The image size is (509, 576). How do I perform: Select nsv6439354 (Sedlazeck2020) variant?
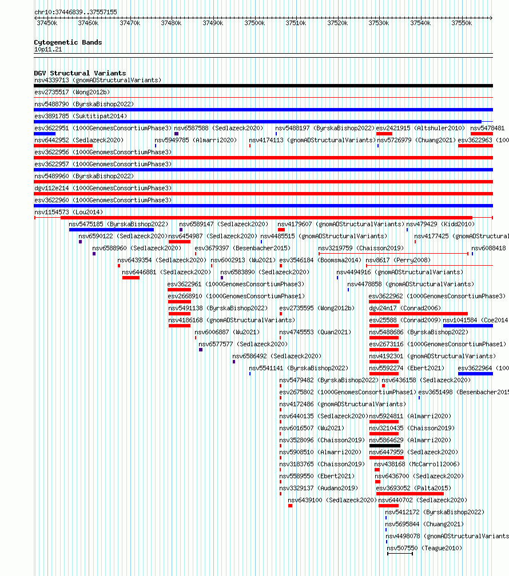tap(162, 260)
